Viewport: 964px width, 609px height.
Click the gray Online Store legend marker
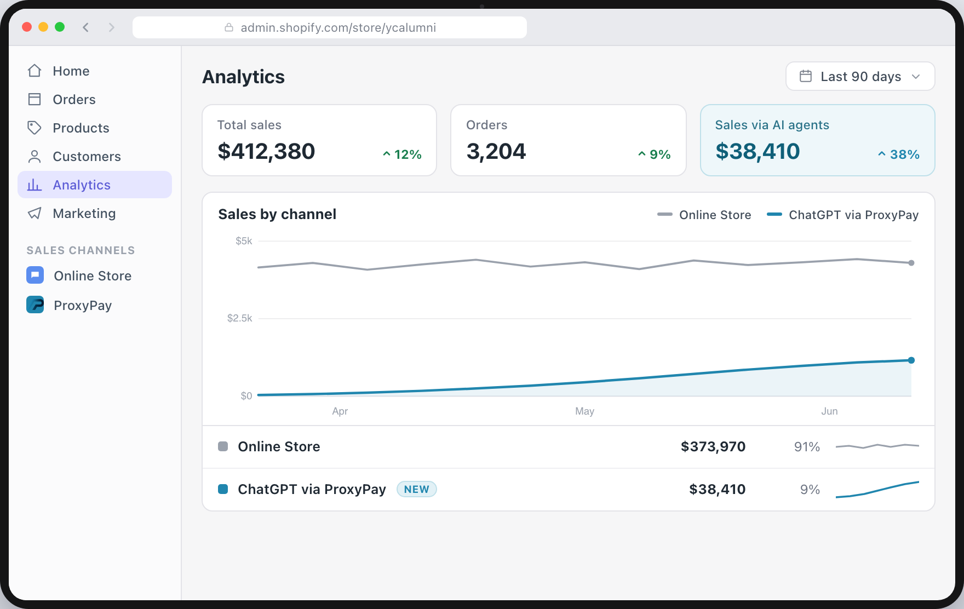click(x=665, y=214)
